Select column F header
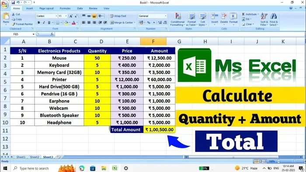Viewport: 306px width, 172px height. (153, 42)
